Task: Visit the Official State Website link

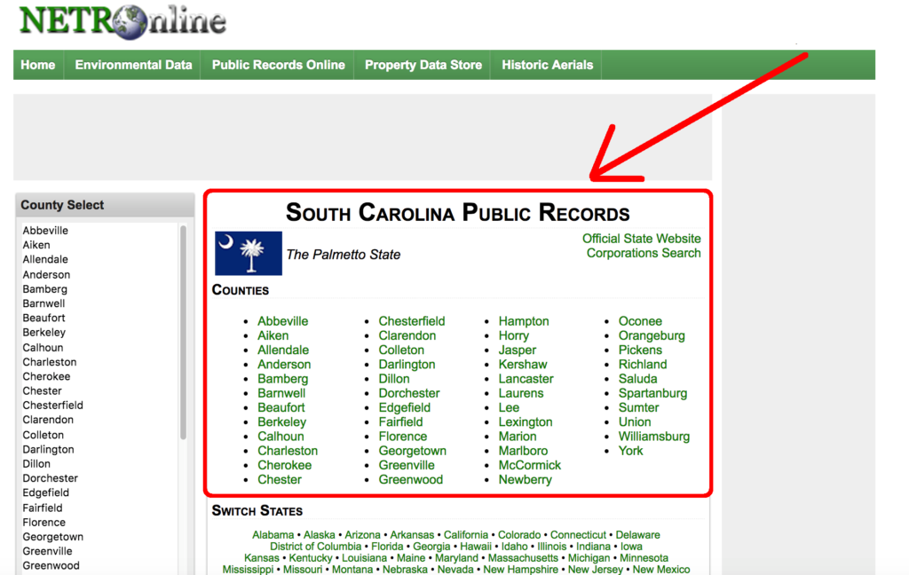Action: [x=641, y=239]
